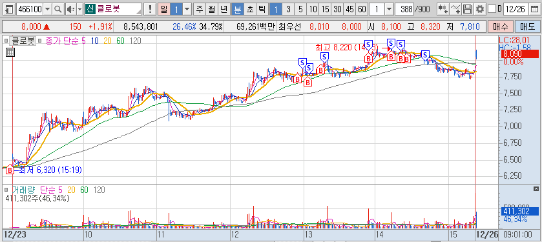Open chart settings gear icon
Screen dimensions: 542x242
pos(479,9)
